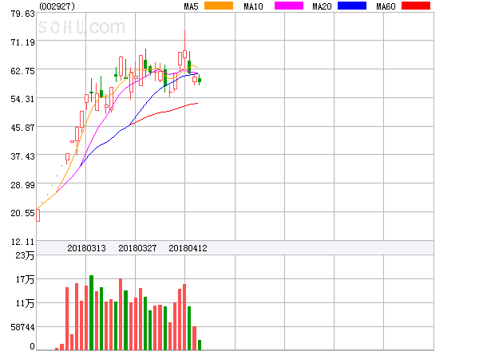This screenshot has width=479, height=351.
Task: Click the 20.55 price axis label
Action: coord(23,213)
